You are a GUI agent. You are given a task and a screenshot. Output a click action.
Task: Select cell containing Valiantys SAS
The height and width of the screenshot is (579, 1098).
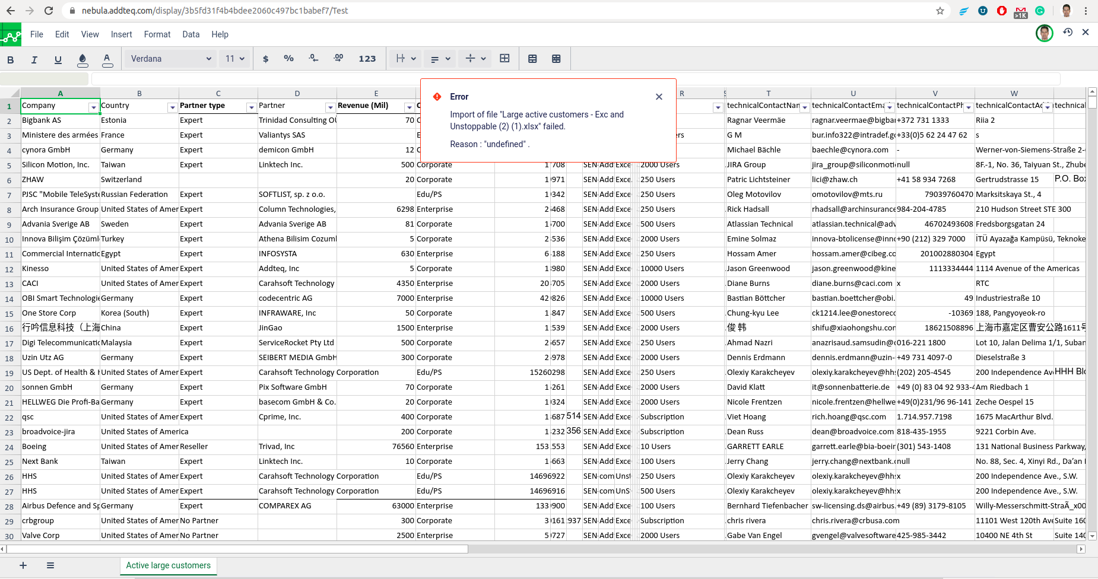(297, 135)
